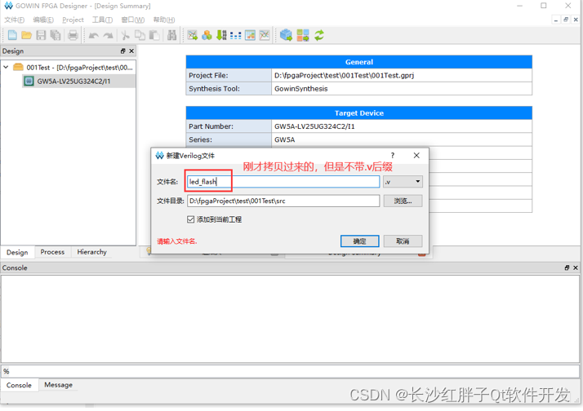Click the Redo arrow icon

point(109,36)
